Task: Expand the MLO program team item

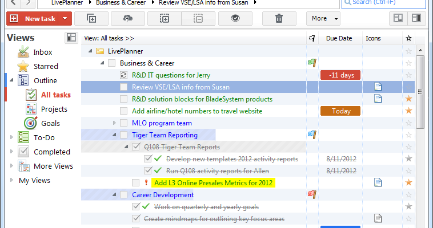Action: (114, 123)
